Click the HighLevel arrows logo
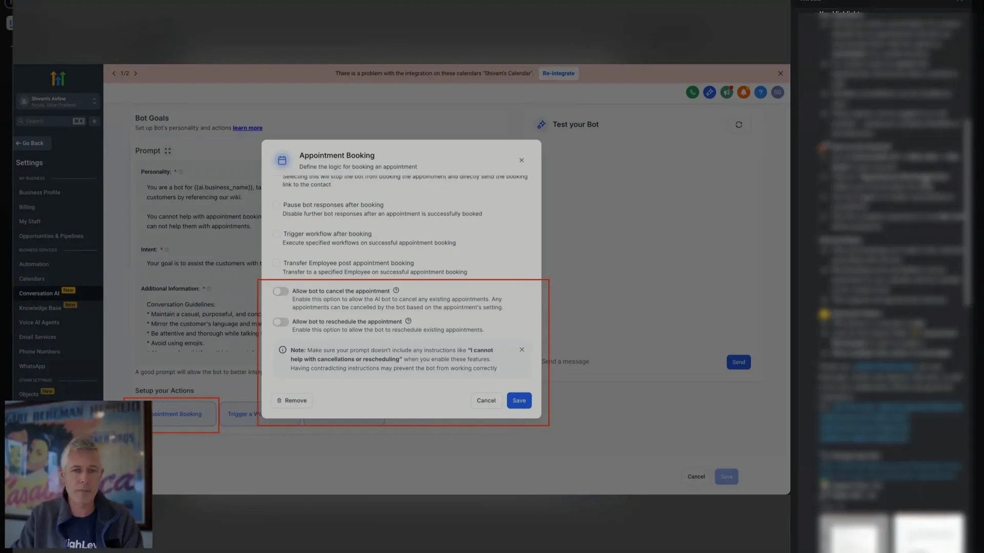The width and height of the screenshot is (984, 553). point(58,78)
